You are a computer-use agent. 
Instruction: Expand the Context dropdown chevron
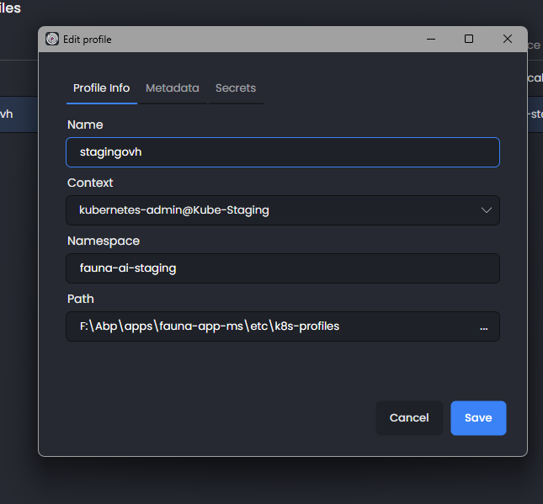487,210
